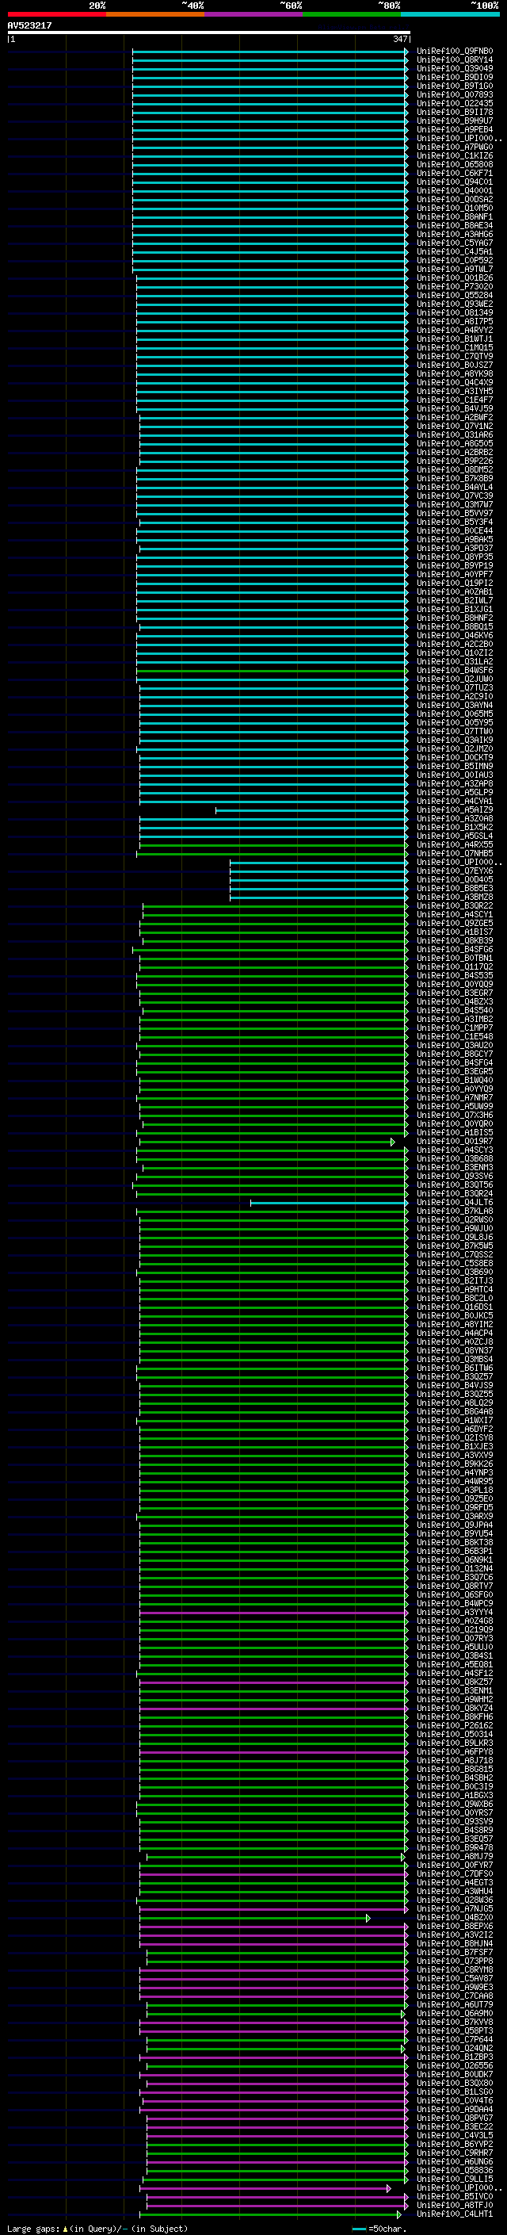Select the label UniRef100_C7DFS0
Screen dimensions: 507x2235
coord(455,1874)
